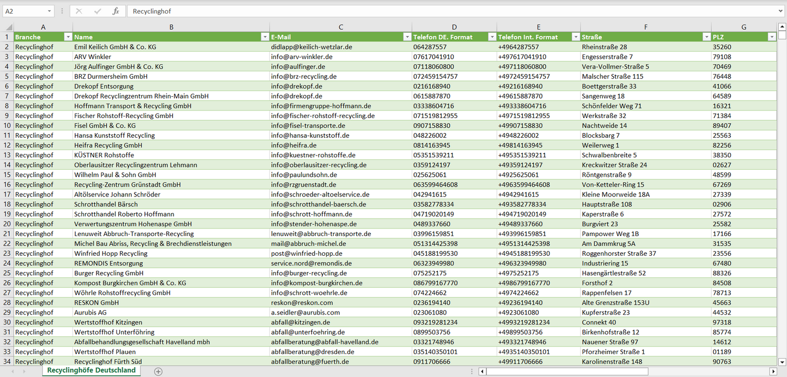Open the Straße column filter dropdown
The height and width of the screenshot is (377, 787).
[706, 37]
